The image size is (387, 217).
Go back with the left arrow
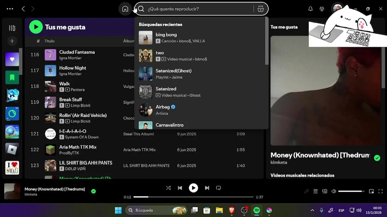(x=23, y=9)
